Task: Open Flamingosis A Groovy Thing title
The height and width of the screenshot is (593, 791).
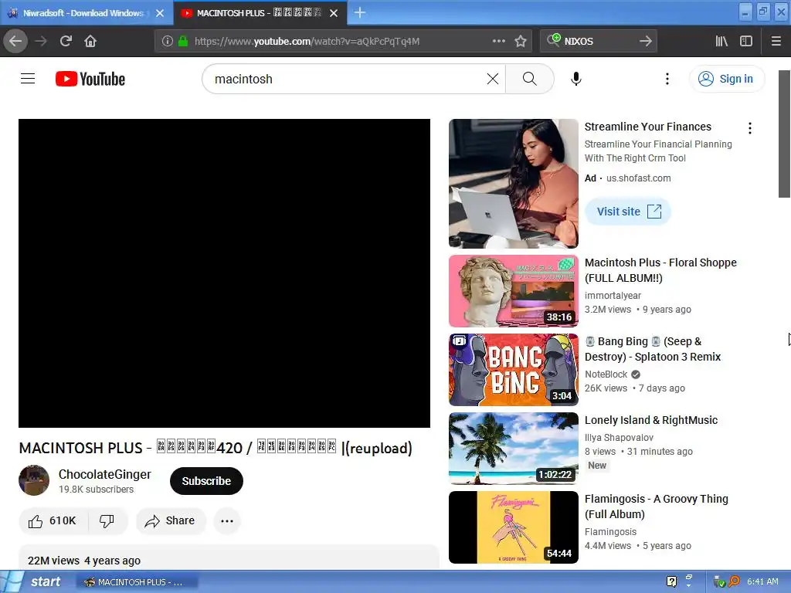Action: 657,507
